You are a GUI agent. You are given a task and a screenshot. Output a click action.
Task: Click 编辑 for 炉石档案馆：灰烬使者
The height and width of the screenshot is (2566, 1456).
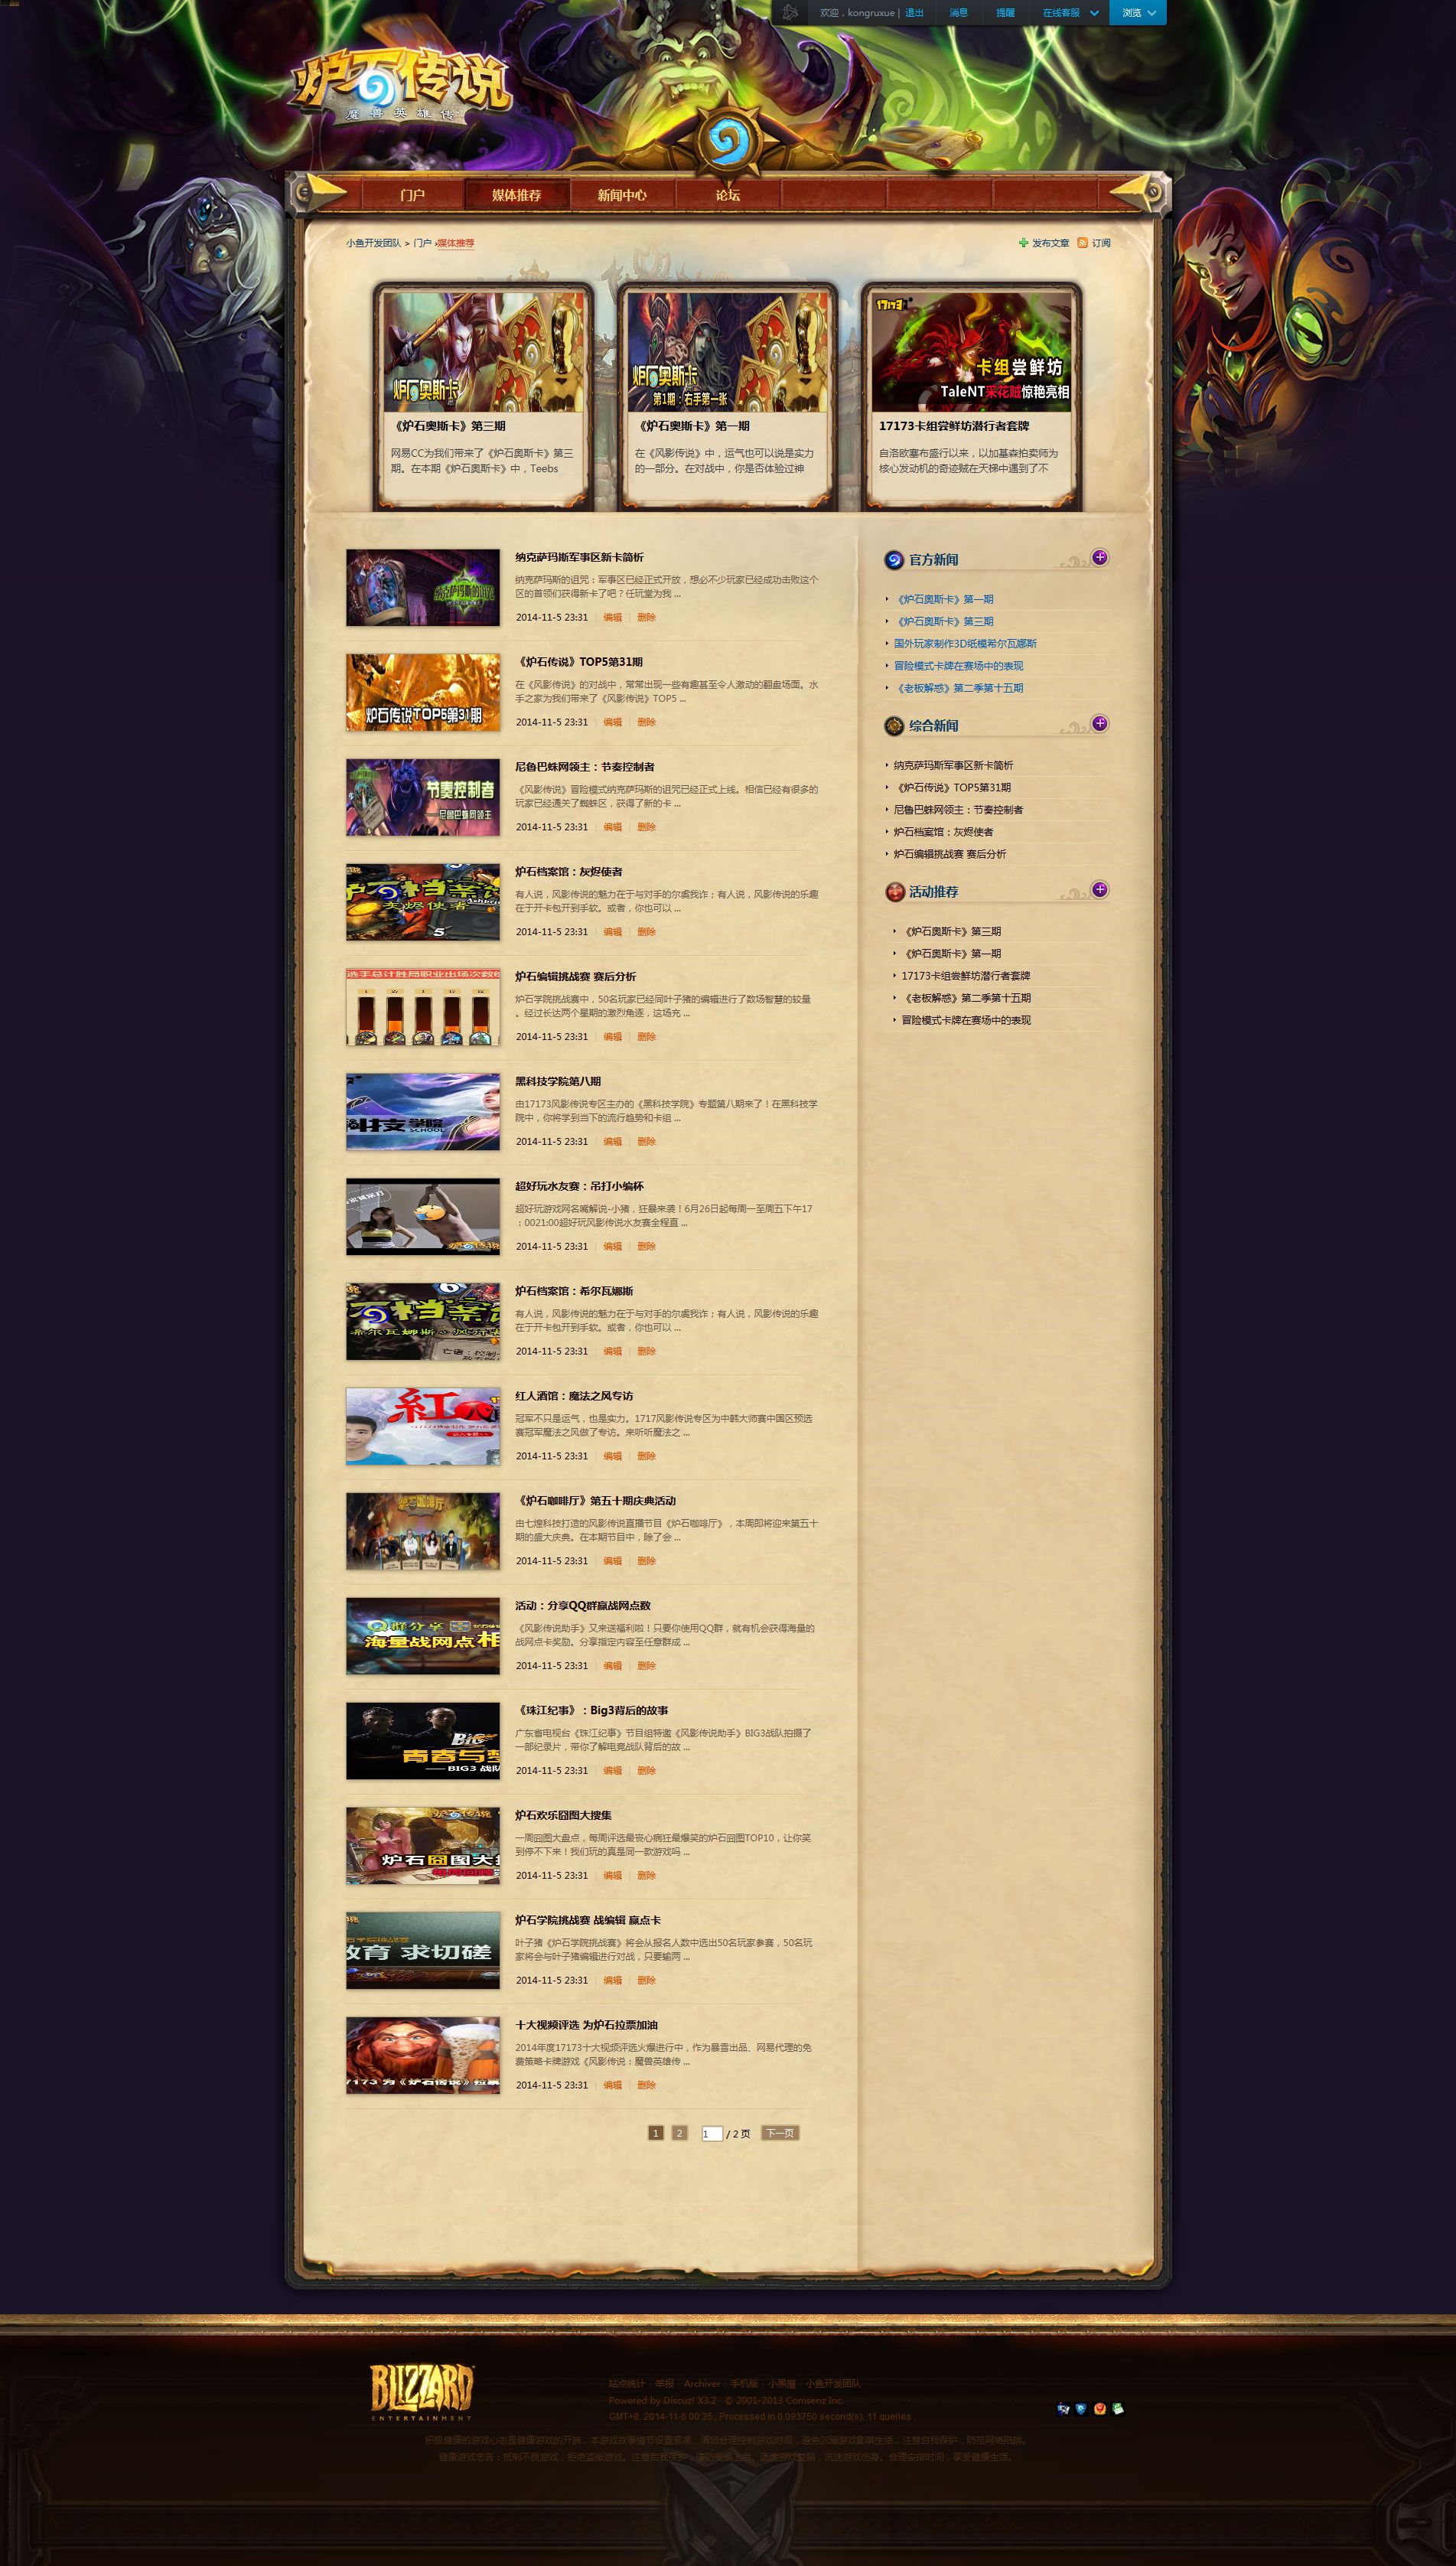pos(612,932)
